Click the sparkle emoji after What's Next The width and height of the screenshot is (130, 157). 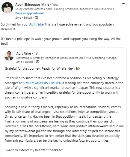point(78,68)
